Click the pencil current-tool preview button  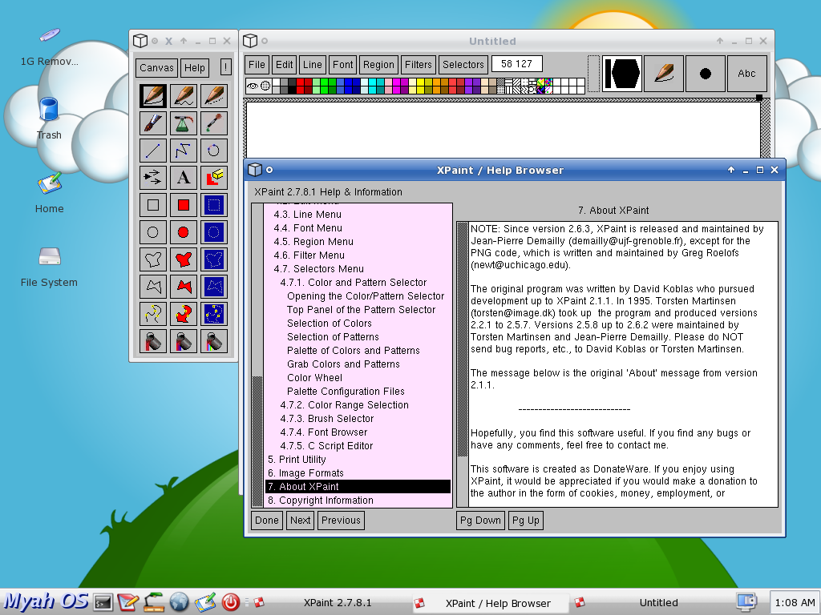[663, 74]
